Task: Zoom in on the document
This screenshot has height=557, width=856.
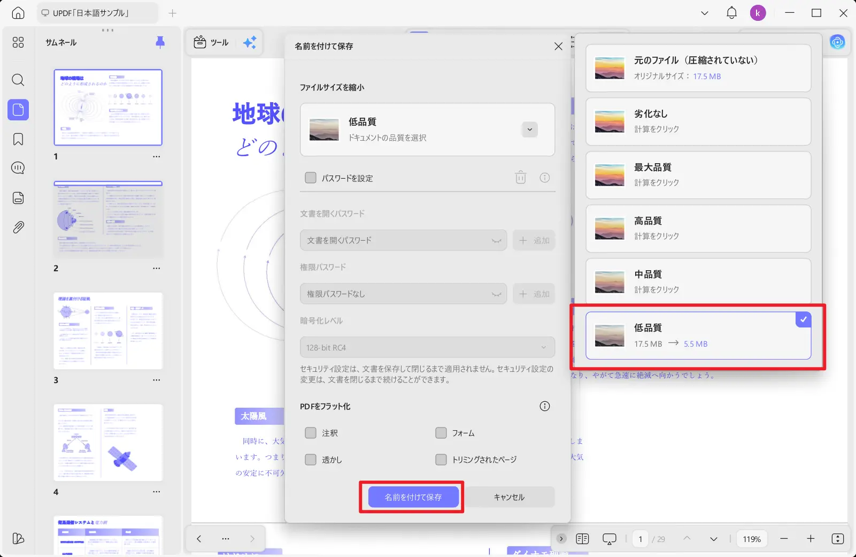Action: coord(811,539)
